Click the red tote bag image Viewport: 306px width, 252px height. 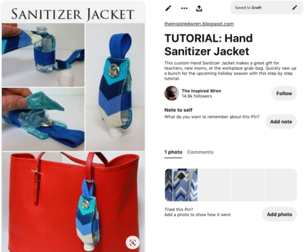click(x=73, y=202)
